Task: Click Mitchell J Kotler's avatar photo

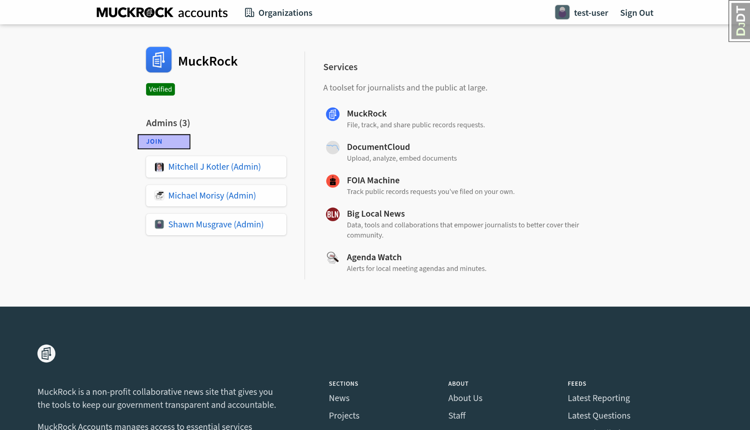Action: 159,167
